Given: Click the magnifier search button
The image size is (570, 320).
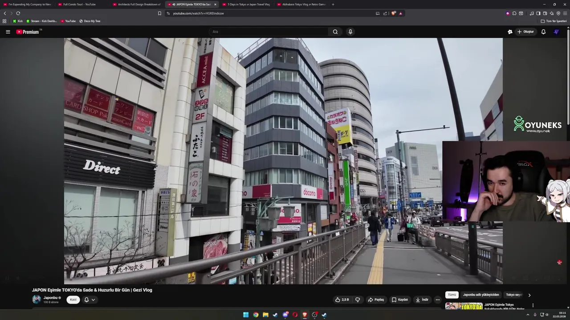Looking at the screenshot, I should (335, 32).
